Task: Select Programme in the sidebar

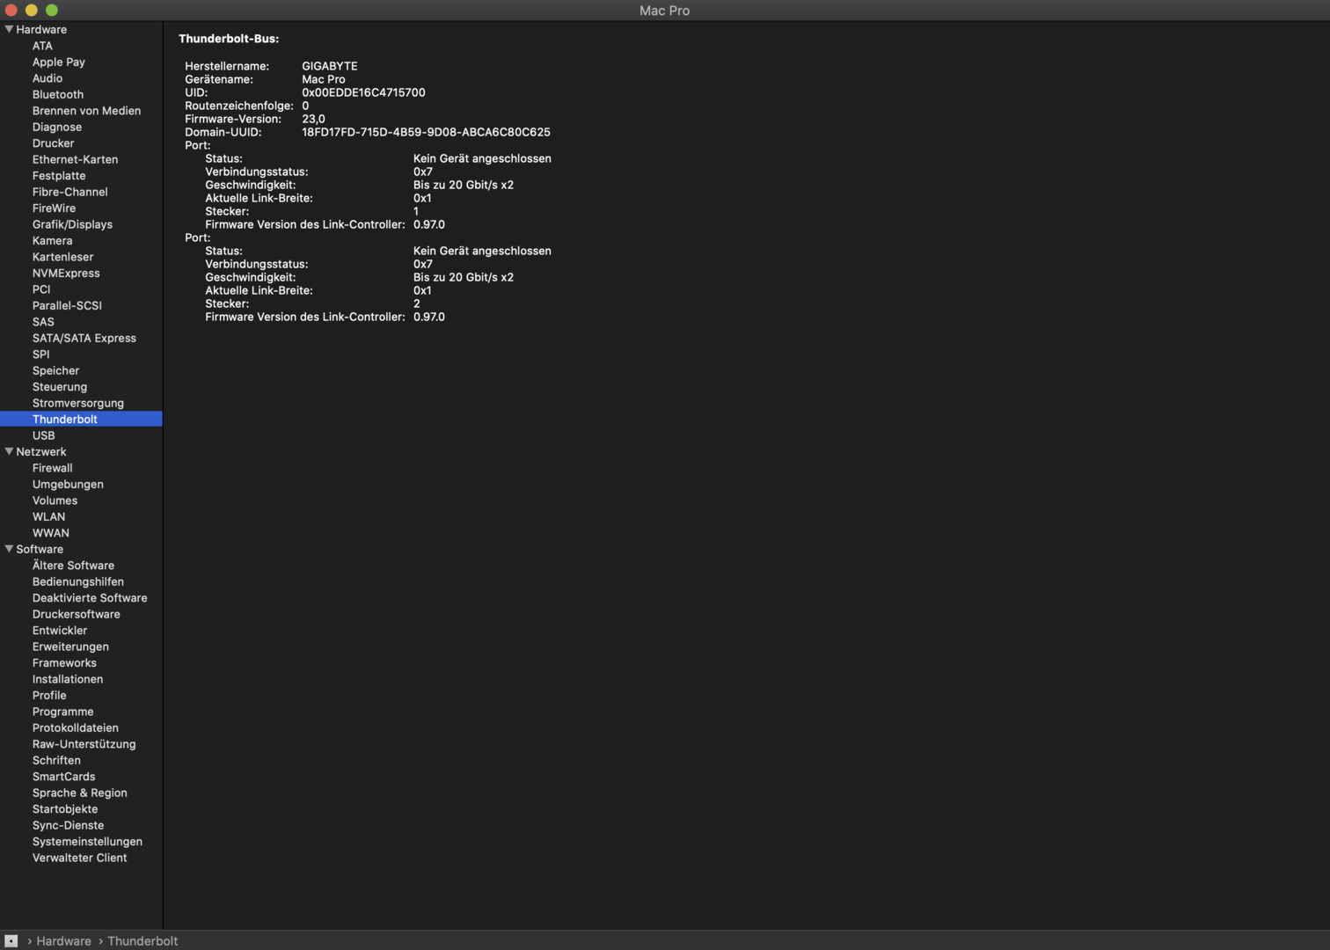Action: point(62,712)
